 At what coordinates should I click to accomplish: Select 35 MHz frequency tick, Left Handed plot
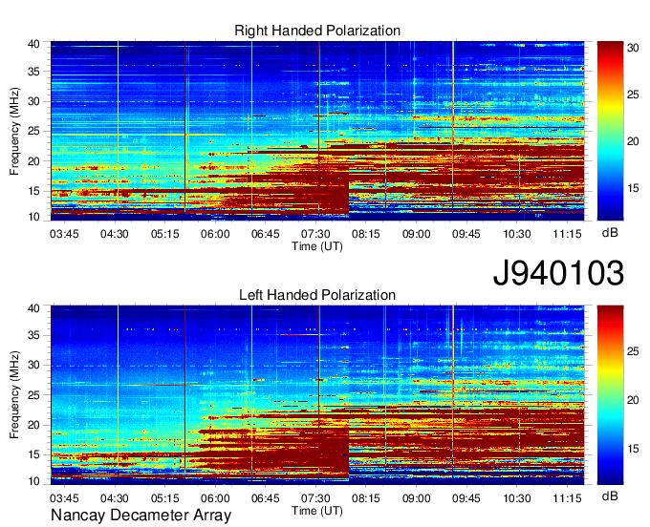(33, 335)
